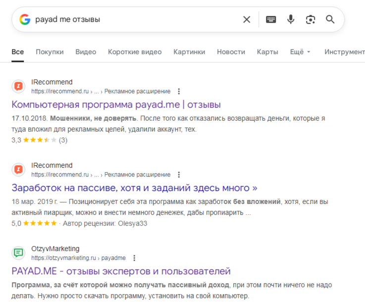The height and width of the screenshot is (307, 365).
Task: Open options menu for second IRecommend result
Action: [x=179, y=175]
